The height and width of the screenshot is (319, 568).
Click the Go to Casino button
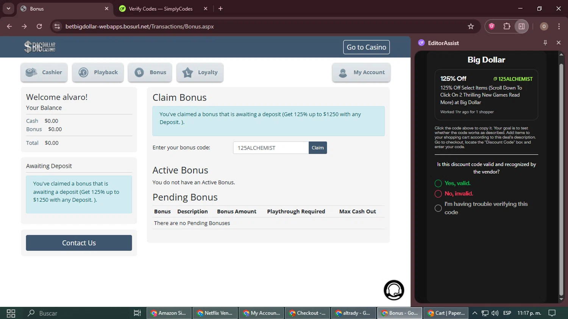(x=366, y=47)
